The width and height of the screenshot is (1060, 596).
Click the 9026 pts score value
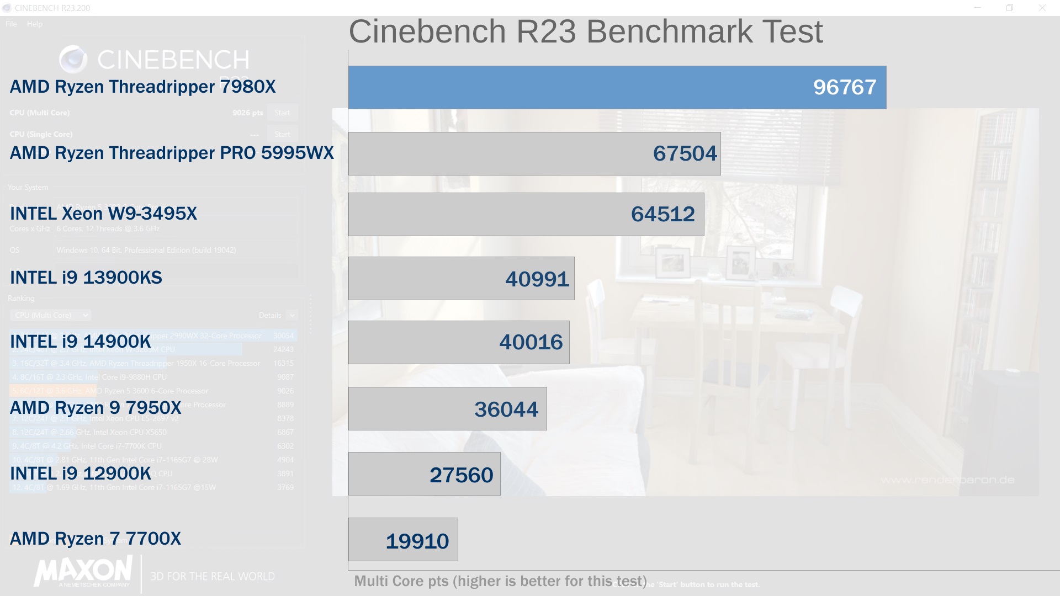(x=247, y=113)
